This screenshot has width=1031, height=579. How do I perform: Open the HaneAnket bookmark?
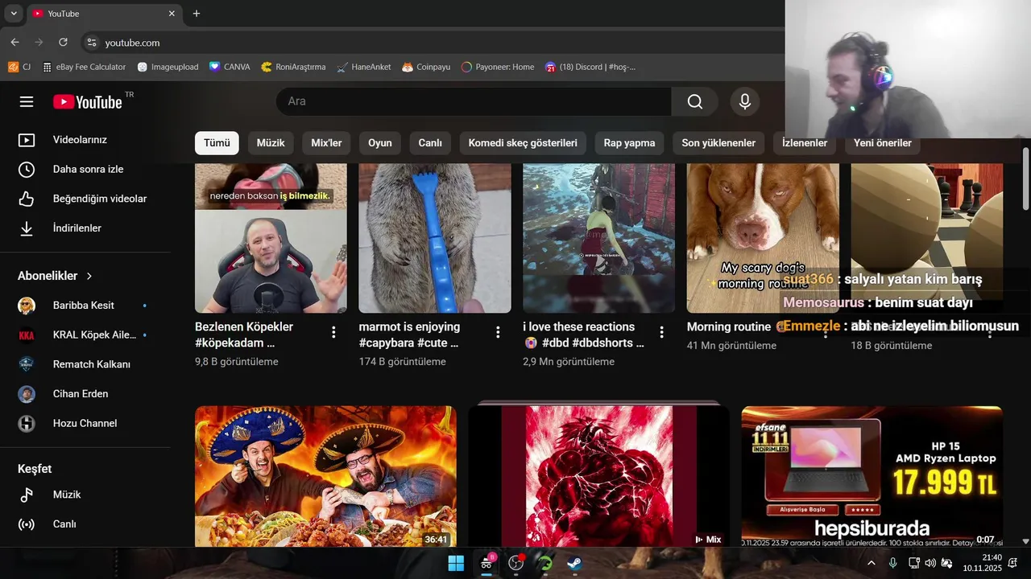click(x=364, y=67)
